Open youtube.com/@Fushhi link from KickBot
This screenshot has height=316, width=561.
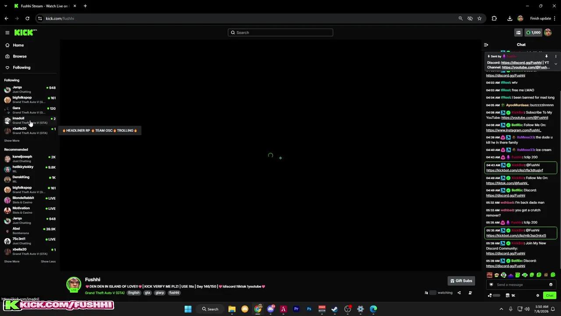(525, 118)
